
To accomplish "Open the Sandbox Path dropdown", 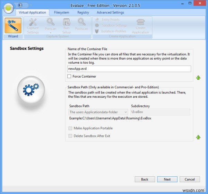I will pos(98,112).
